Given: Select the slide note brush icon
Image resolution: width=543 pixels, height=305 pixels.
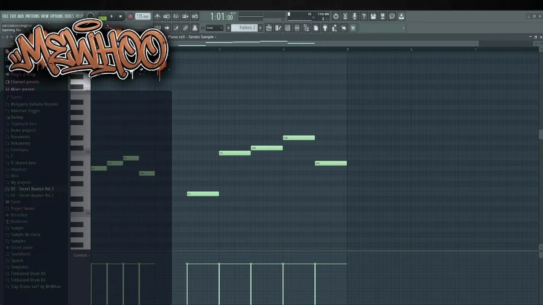Looking at the screenshot, I should point(176,28).
